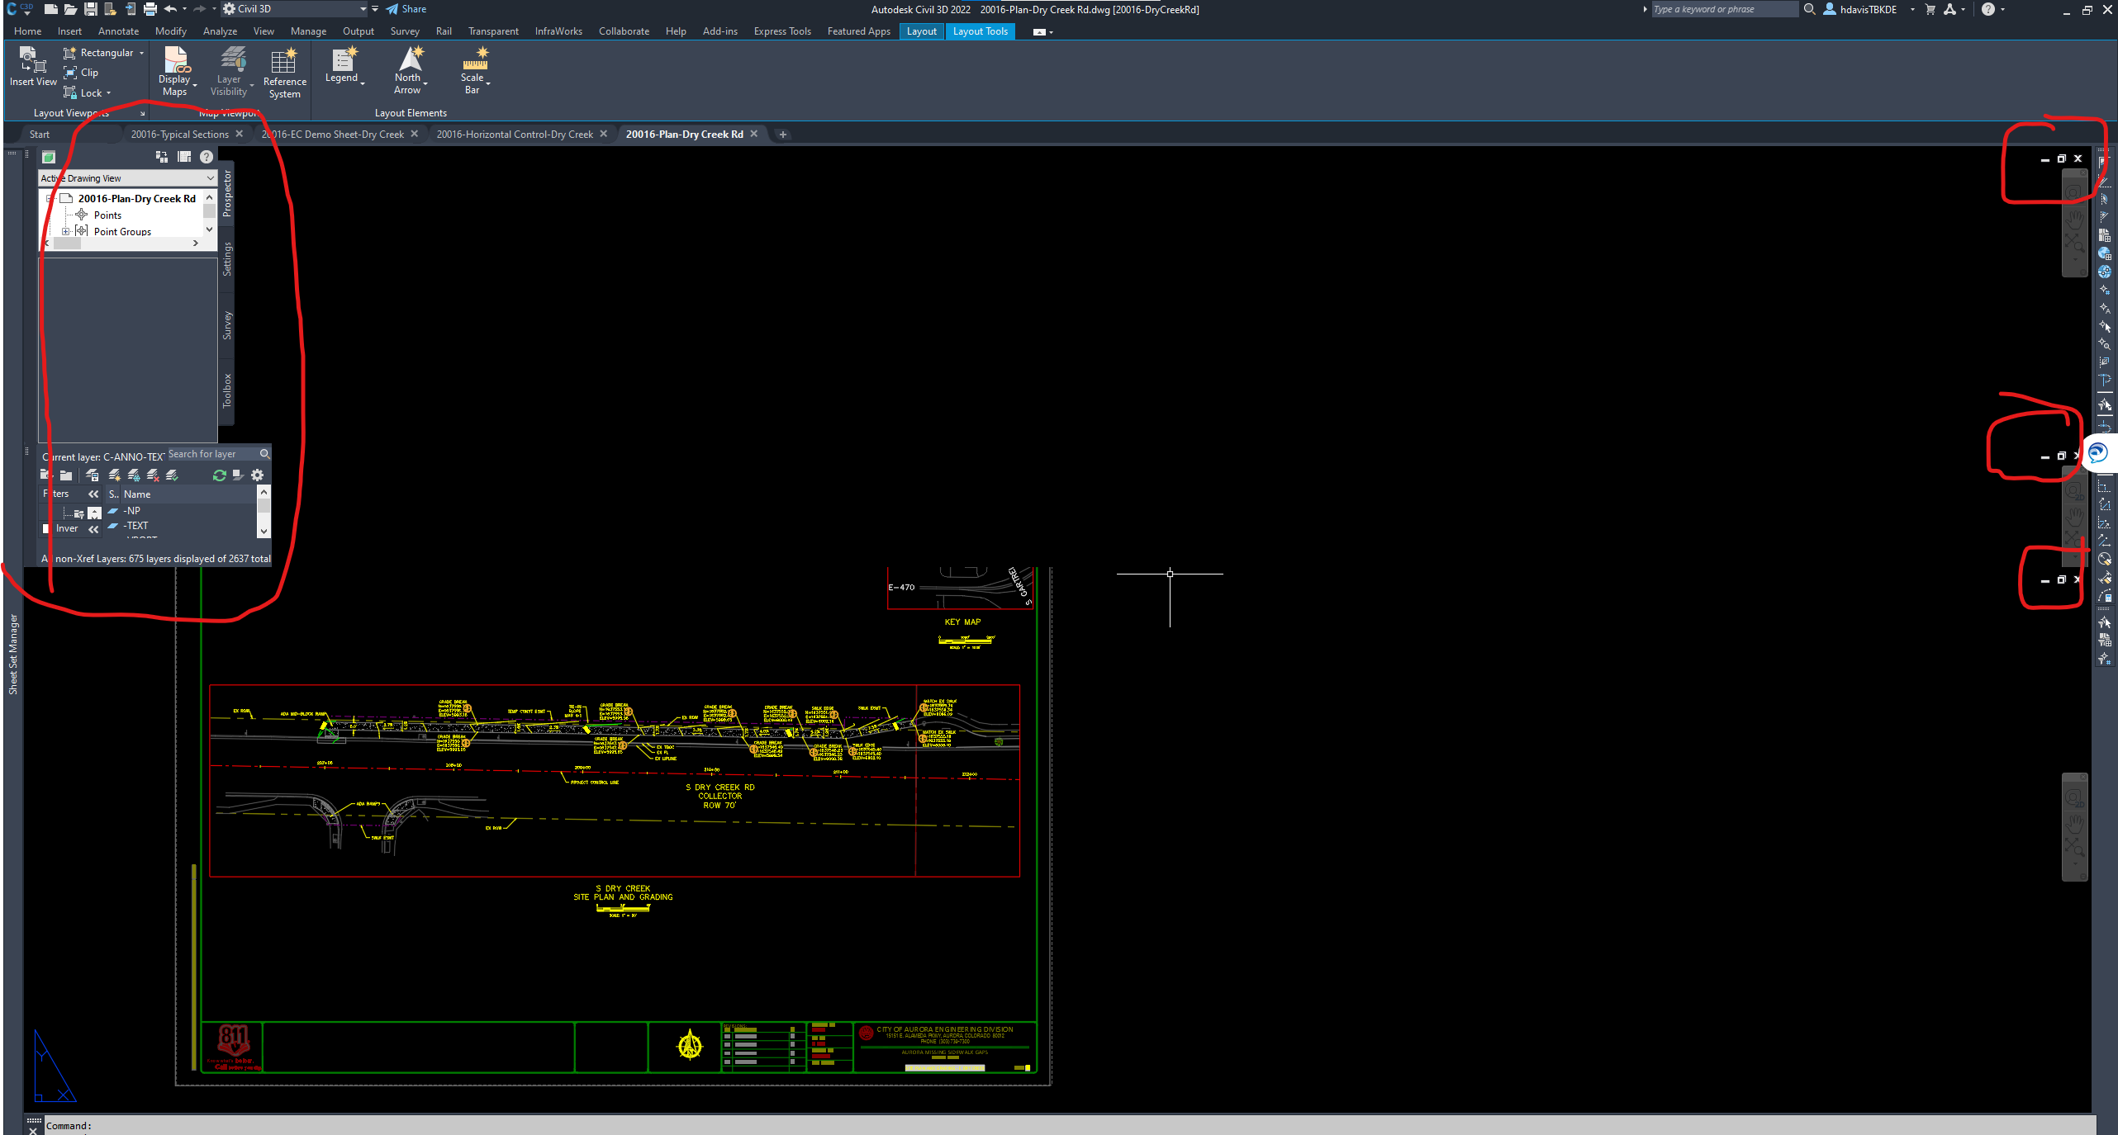This screenshot has height=1135, width=2118.
Task: Click the Share button in the title bar
Action: coord(406,9)
